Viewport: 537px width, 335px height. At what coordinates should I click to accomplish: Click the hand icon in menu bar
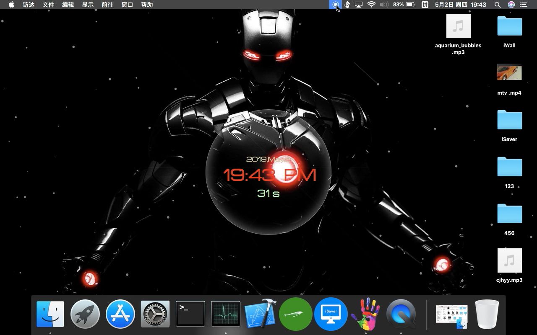347,5
